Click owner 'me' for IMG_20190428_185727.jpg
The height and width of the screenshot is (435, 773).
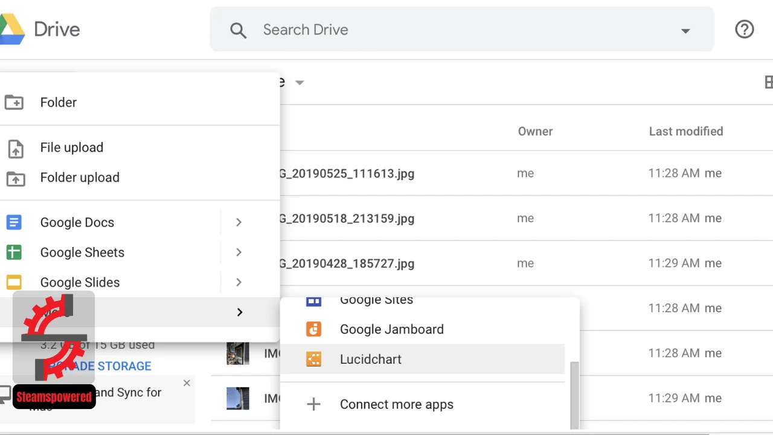(525, 263)
